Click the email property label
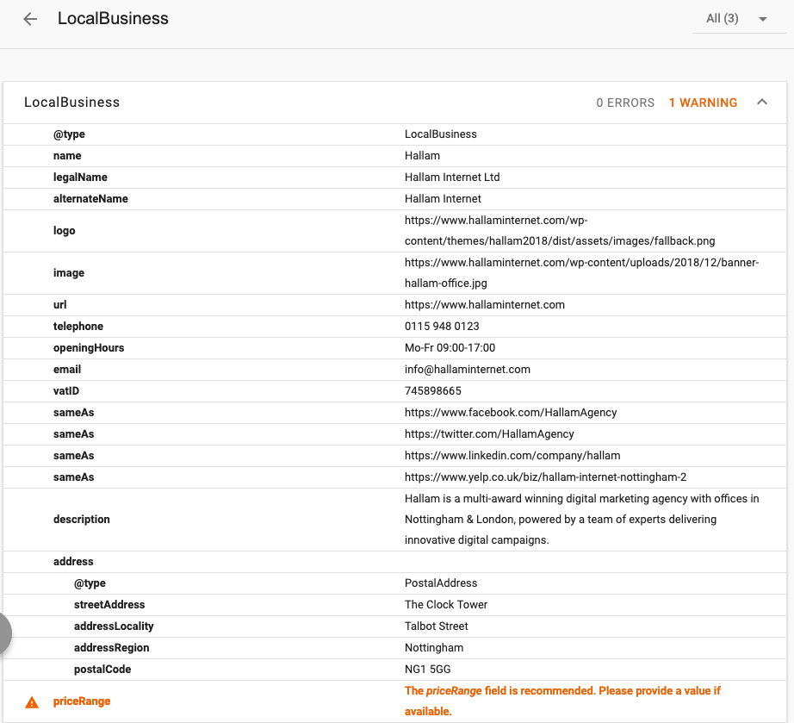The height and width of the screenshot is (723, 794). tap(67, 370)
